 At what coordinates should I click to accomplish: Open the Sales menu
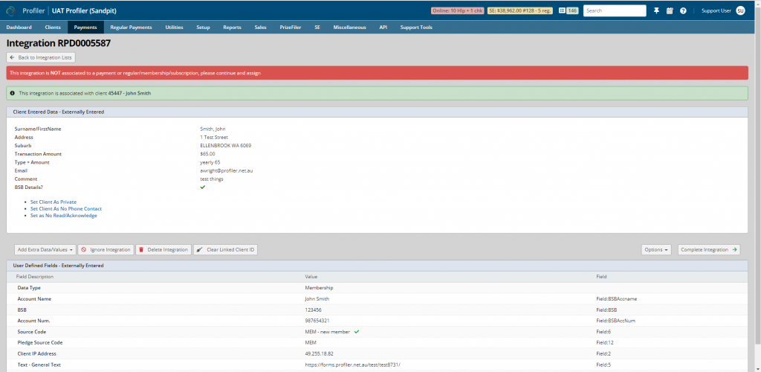(260, 28)
